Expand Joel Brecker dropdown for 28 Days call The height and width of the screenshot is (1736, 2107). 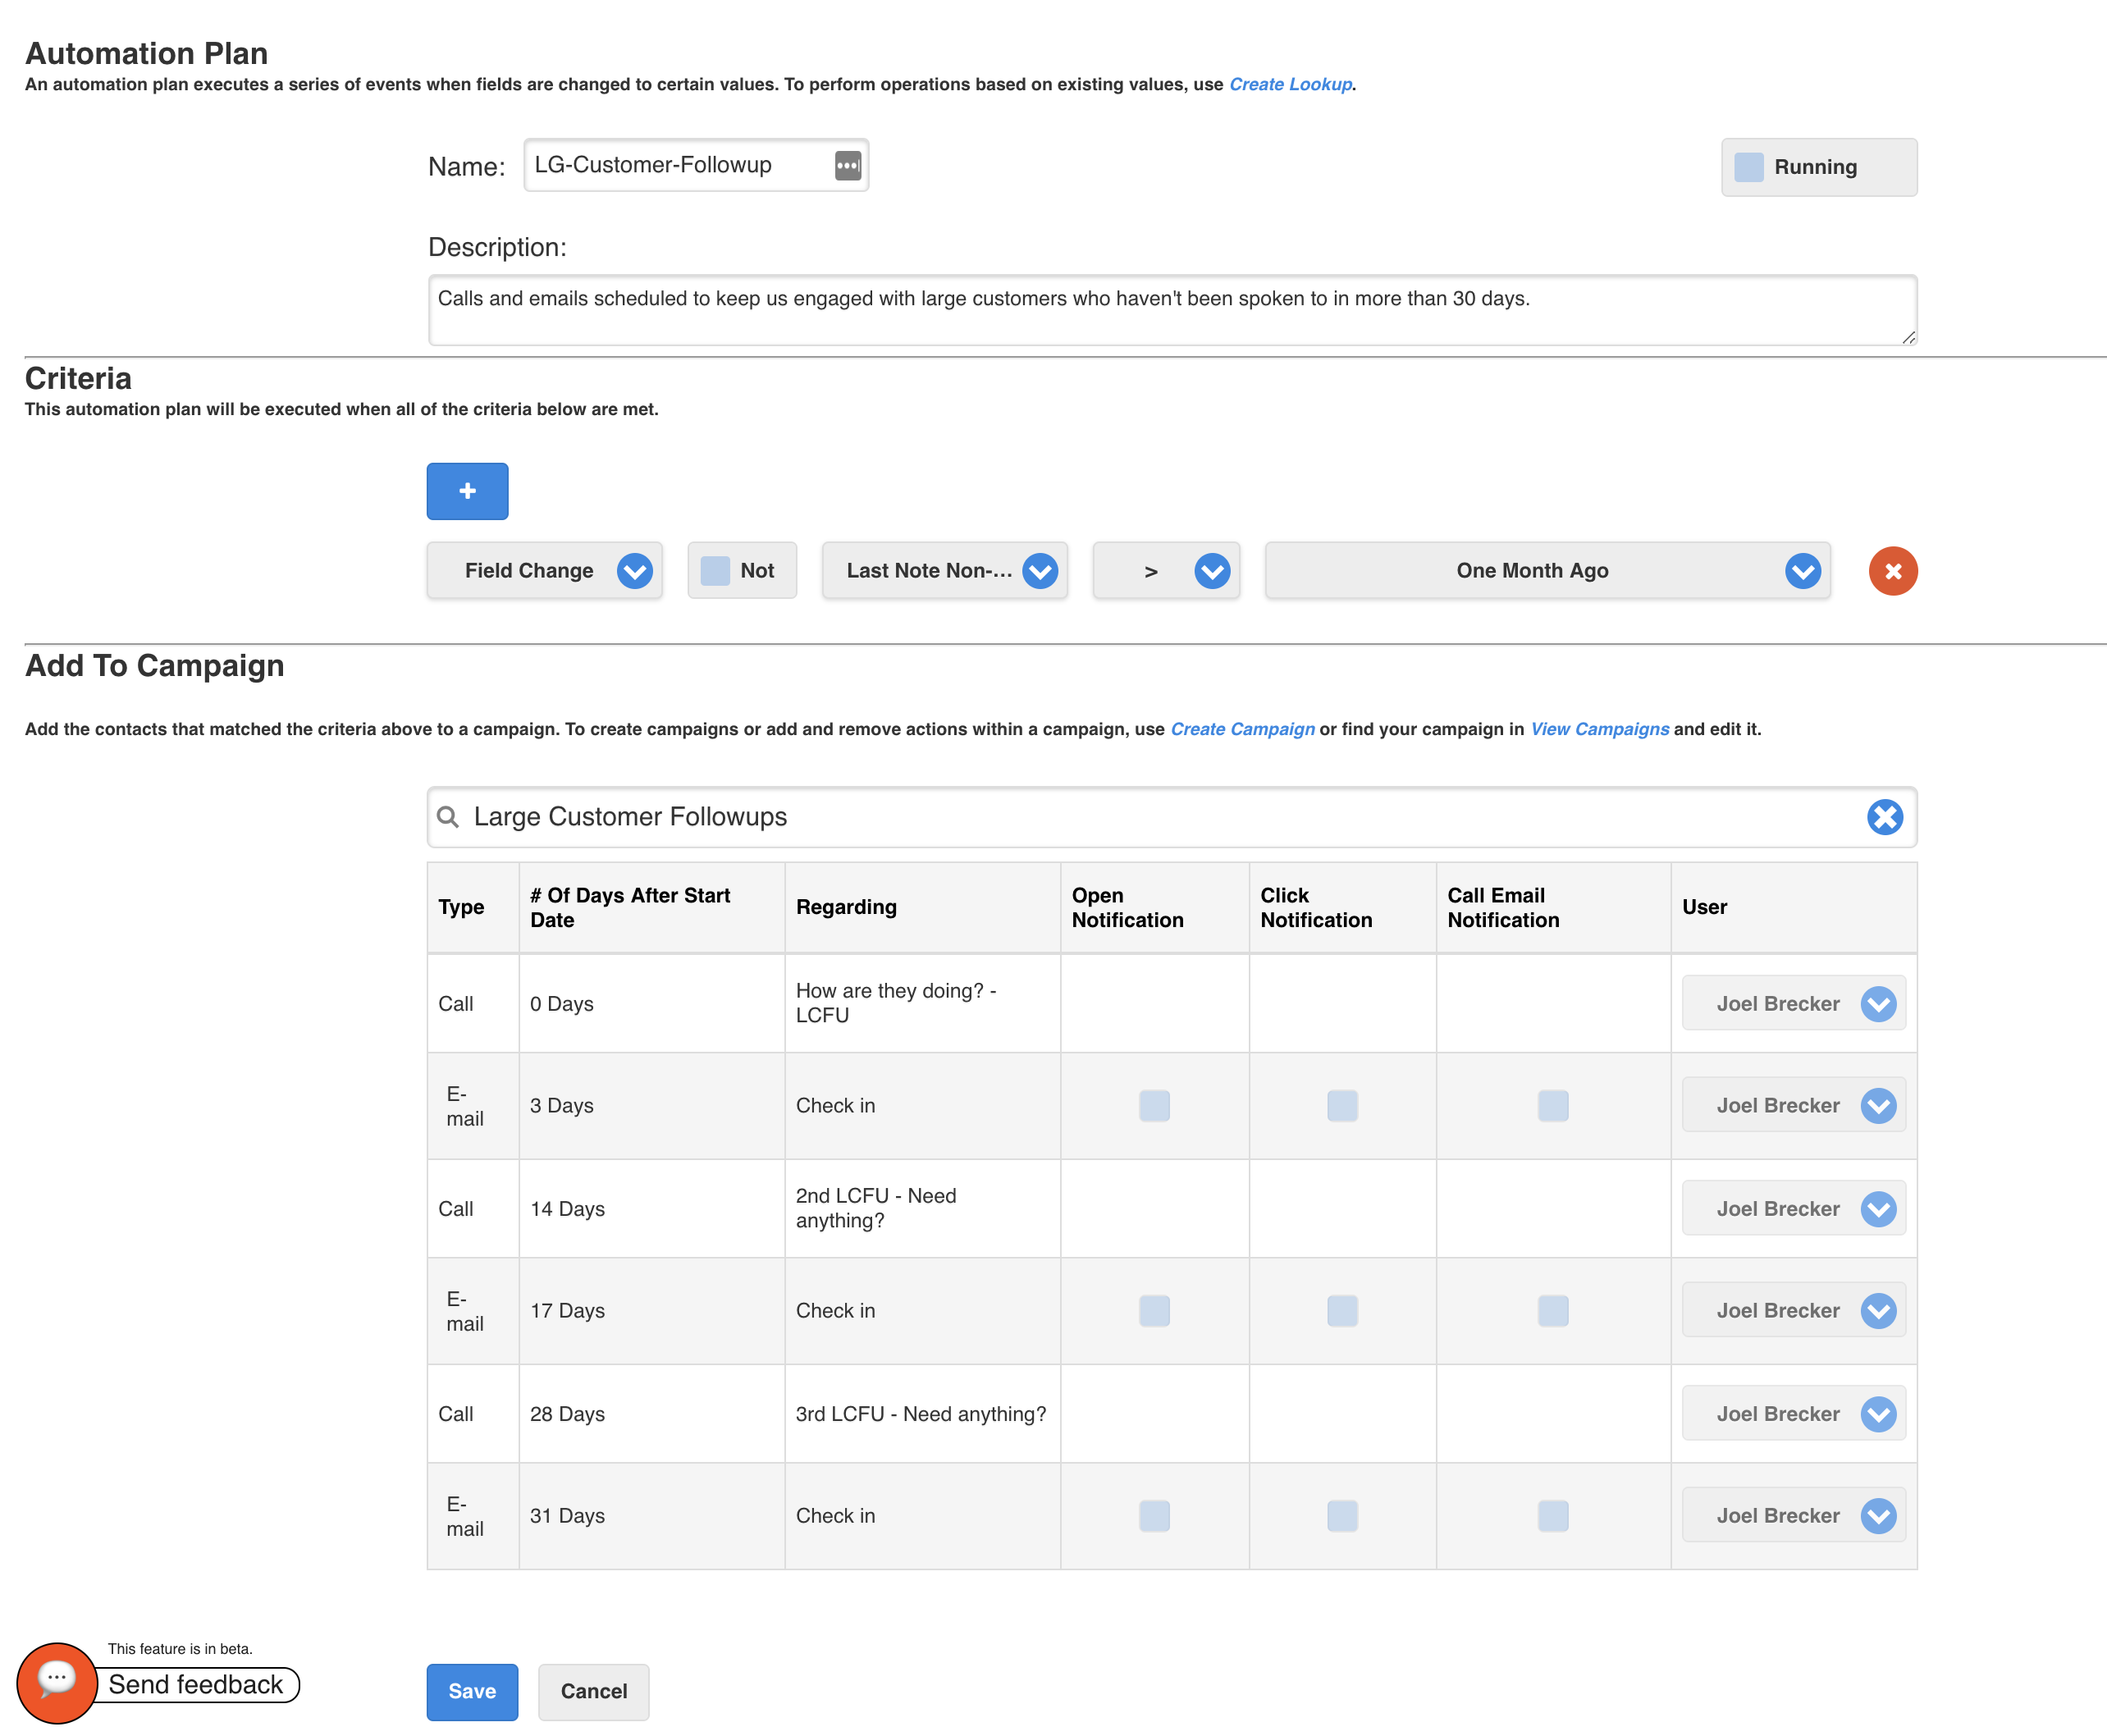[1881, 1412]
